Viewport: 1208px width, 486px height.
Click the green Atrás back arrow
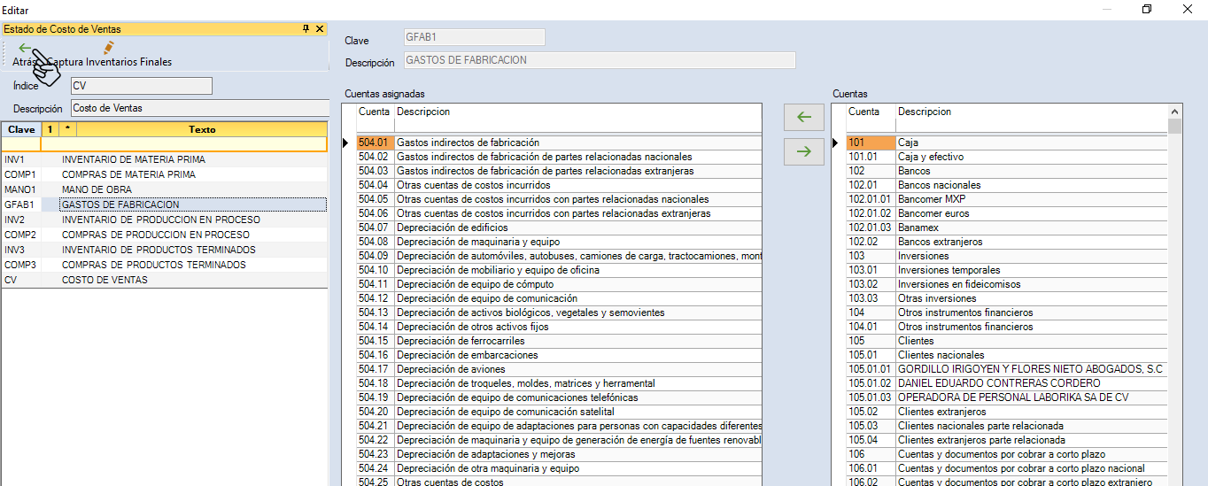point(25,49)
